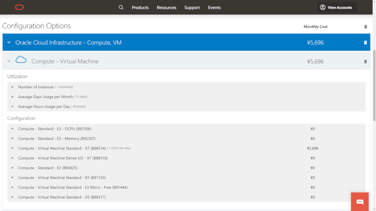Expand Number of Instances row
Viewport: 376px width, 211px height.
point(13,87)
